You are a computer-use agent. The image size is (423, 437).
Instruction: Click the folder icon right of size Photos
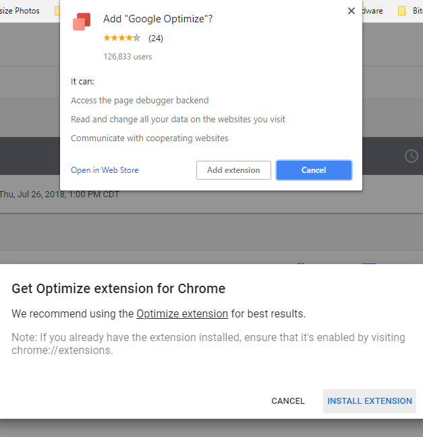coord(58,11)
